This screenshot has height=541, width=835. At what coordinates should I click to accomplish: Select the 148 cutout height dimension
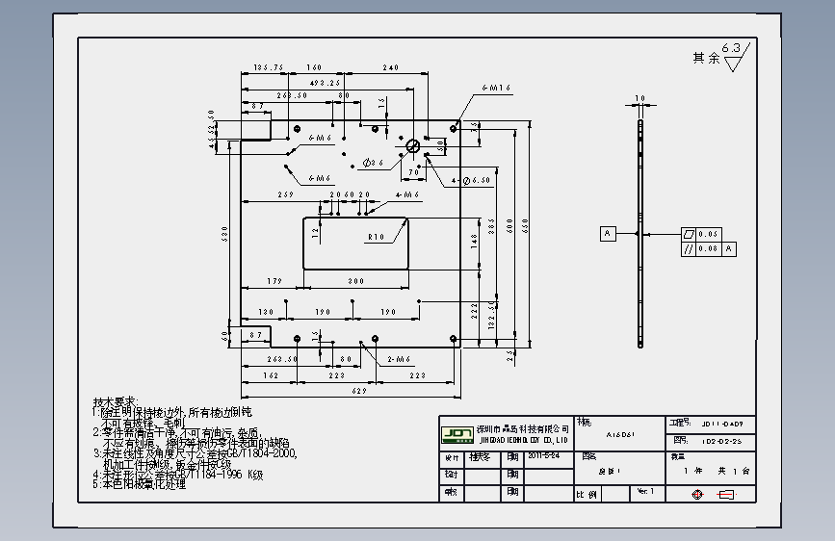click(x=474, y=242)
